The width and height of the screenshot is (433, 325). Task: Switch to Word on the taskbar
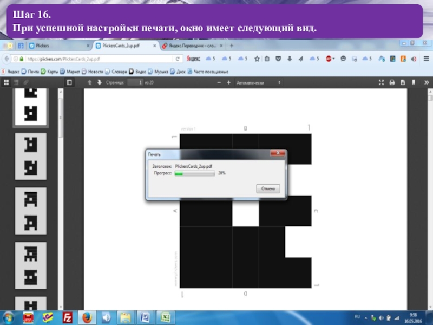pyautogui.click(x=145, y=318)
